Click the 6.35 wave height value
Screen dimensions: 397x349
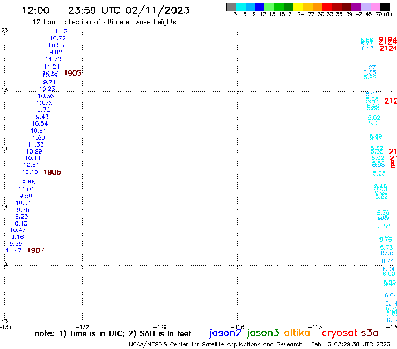(x=370, y=72)
